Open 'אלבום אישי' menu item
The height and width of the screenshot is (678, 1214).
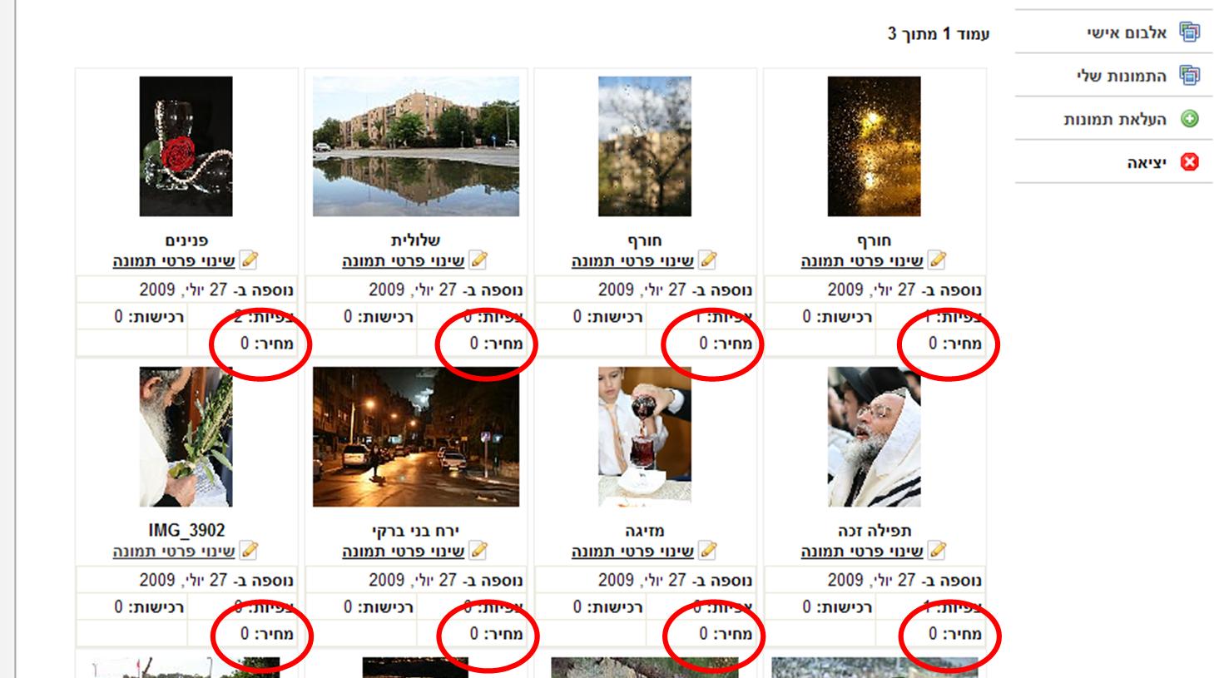[x=1127, y=33]
